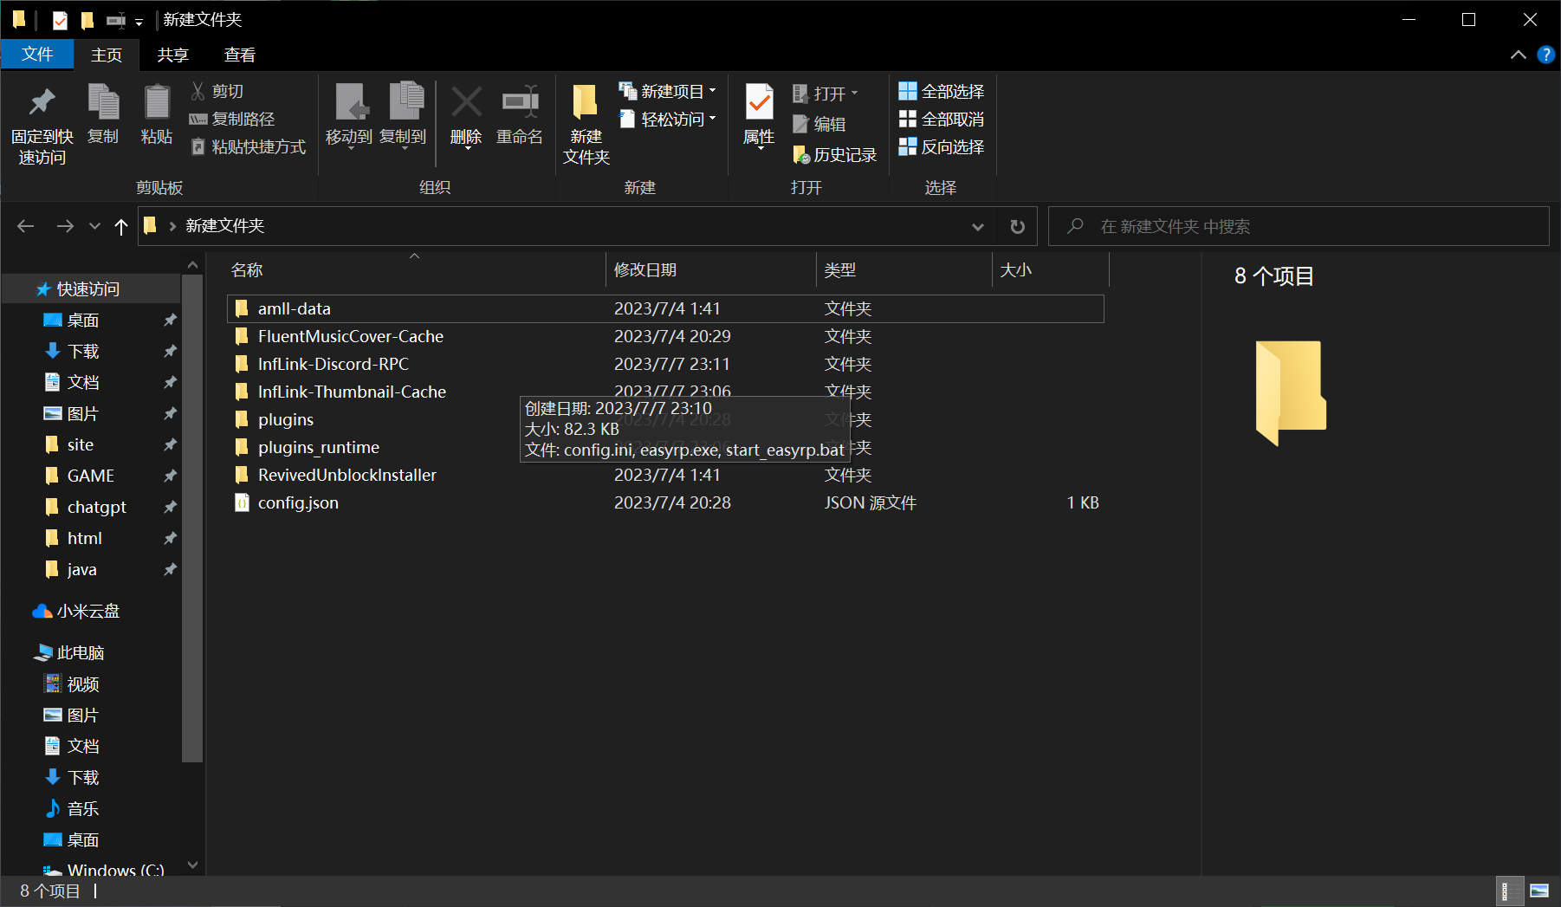Open recent locations dropdown arrow
Screen dimensions: 1561x907
pyautogui.click(x=94, y=226)
